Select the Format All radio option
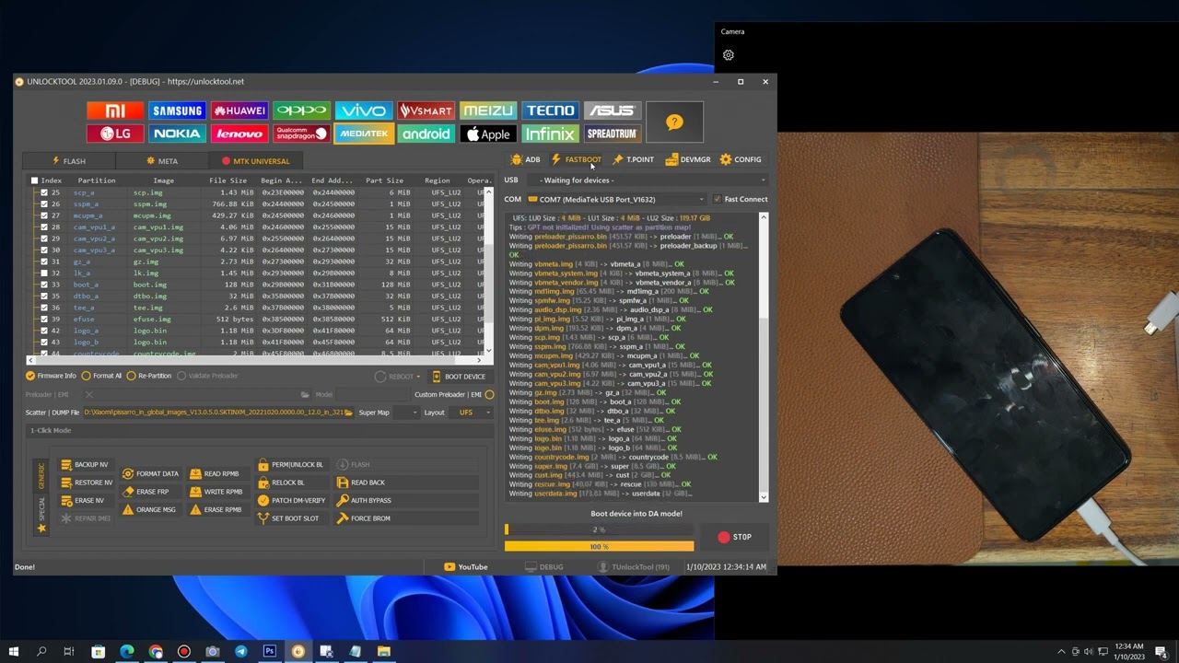The height and width of the screenshot is (663, 1179). (102, 376)
